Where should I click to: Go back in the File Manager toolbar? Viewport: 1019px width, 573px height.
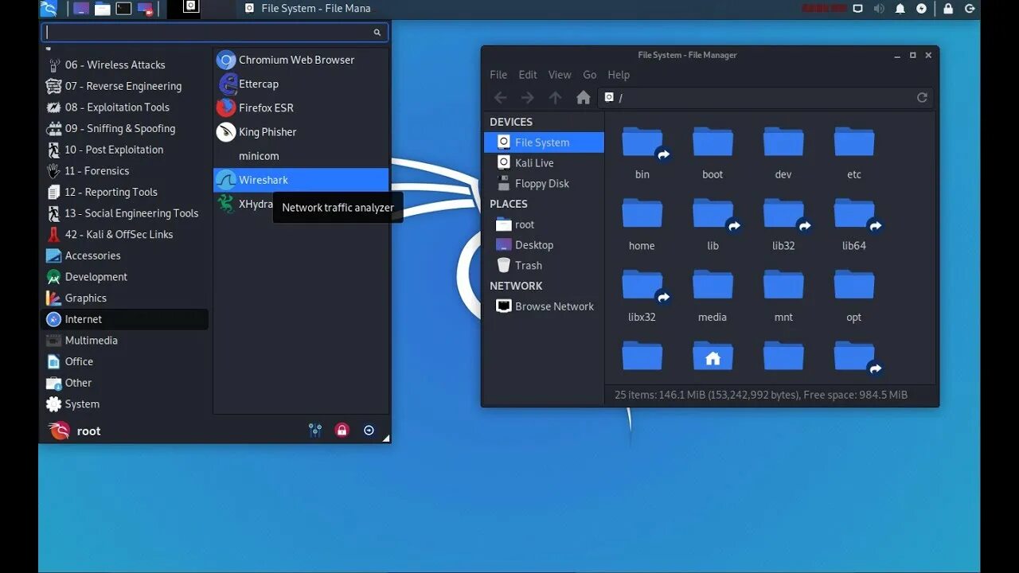(500, 97)
